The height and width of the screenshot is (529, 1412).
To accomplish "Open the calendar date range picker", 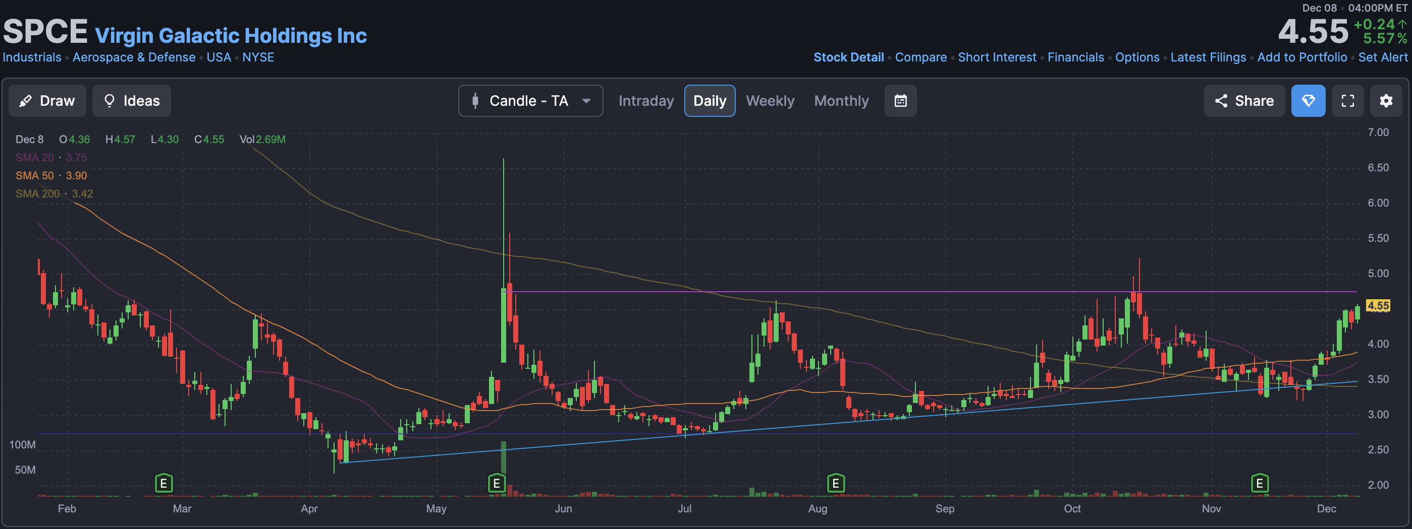I will tap(901, 101).
